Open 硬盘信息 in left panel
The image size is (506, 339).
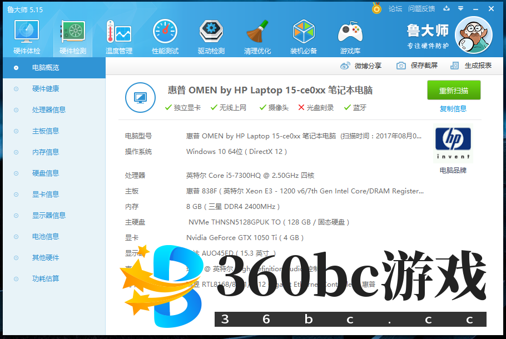pyautogui.click(x=46, y=173)
